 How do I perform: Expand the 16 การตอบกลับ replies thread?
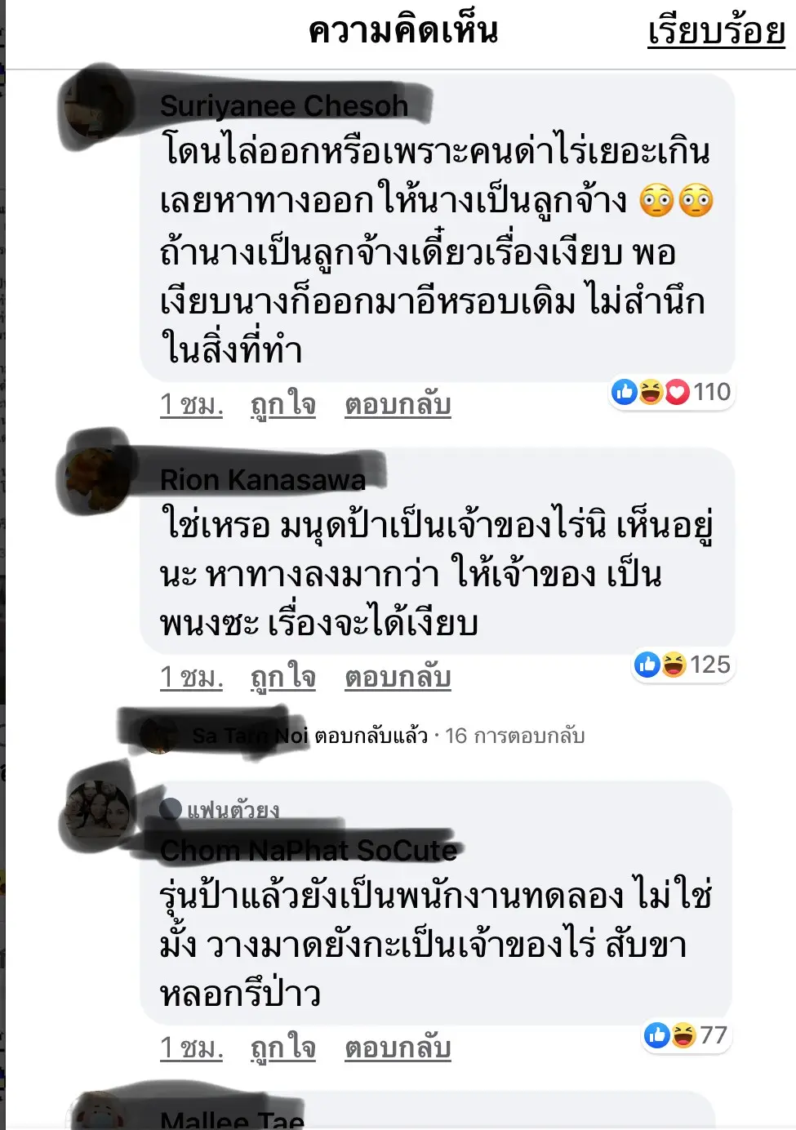coord(514,736)
